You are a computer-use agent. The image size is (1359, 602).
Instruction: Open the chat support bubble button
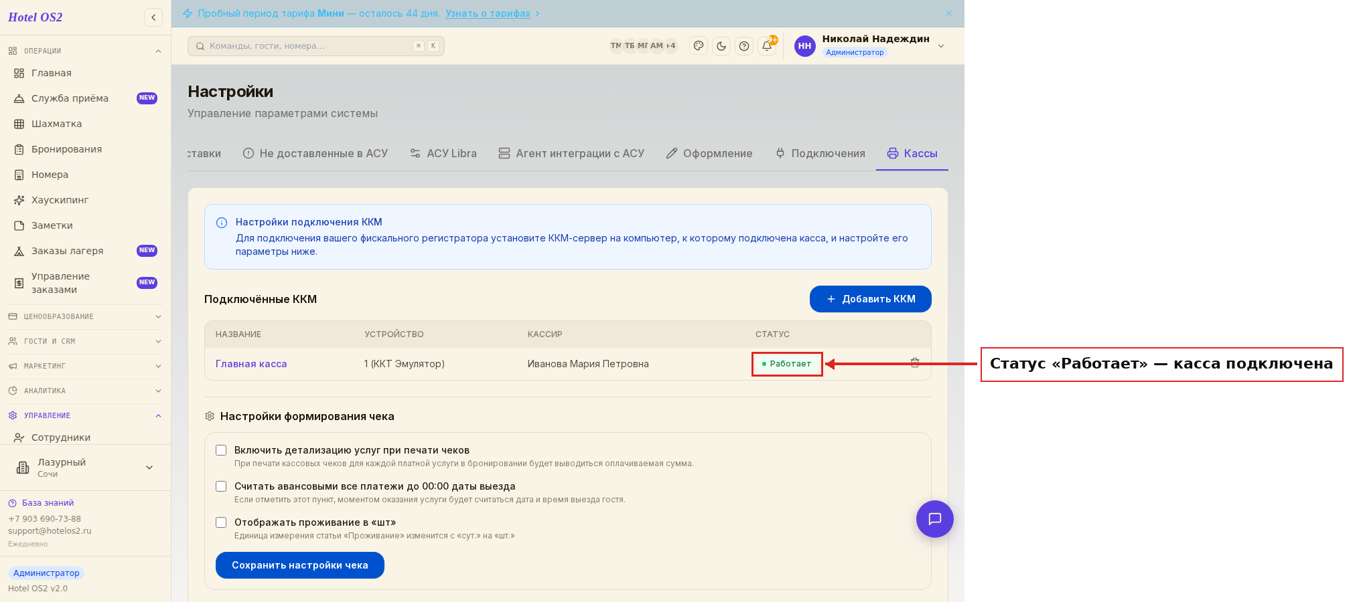coord(935,519)
